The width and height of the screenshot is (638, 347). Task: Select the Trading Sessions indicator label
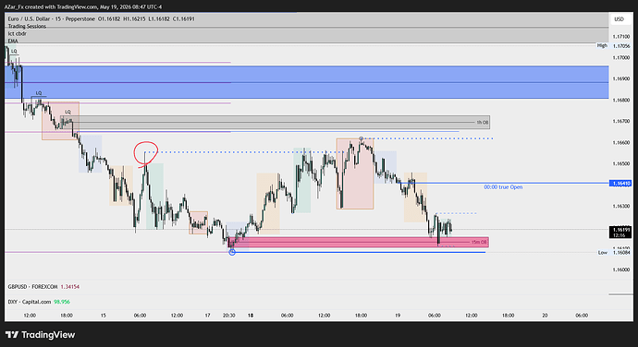pyautogui.click(x=27, y=26)
